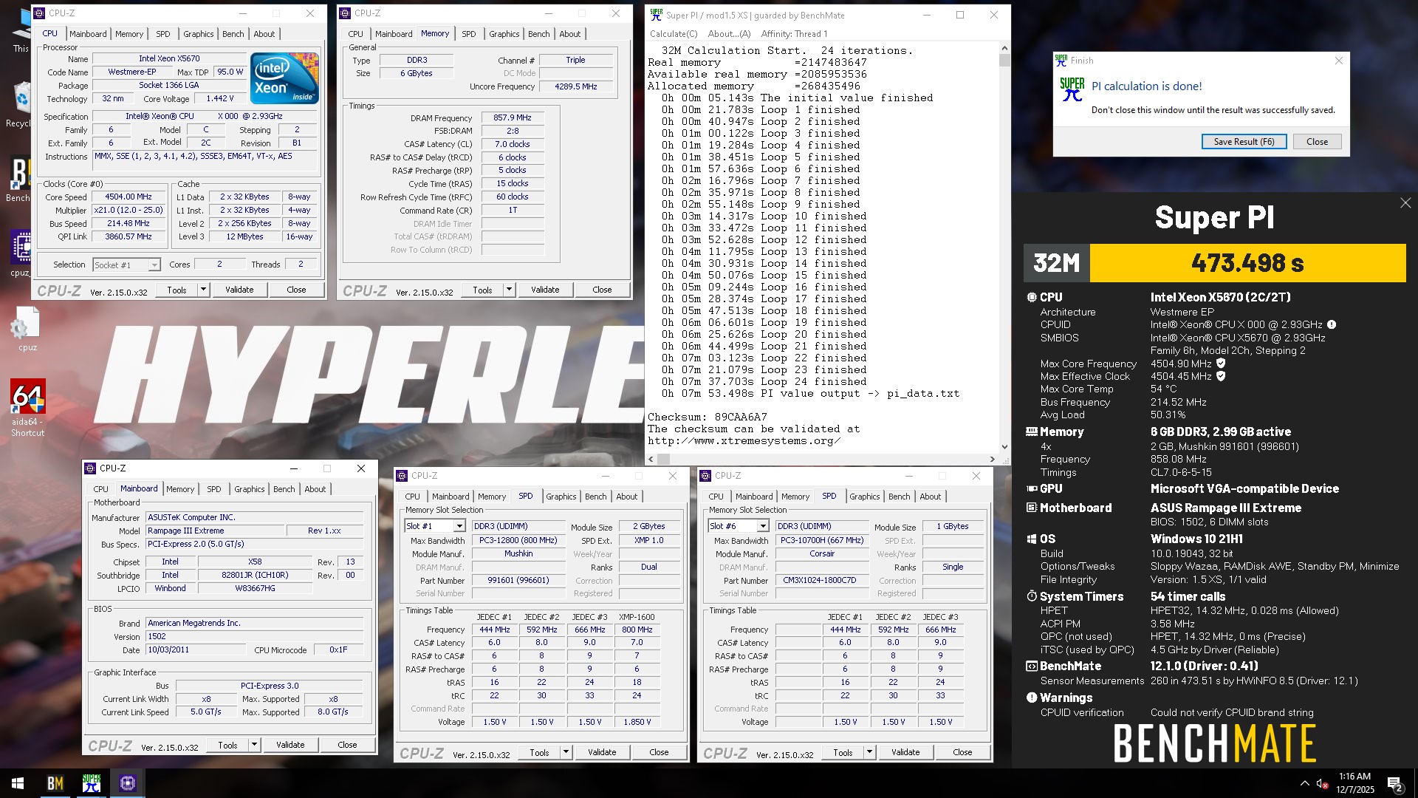Select the cpuz settings file desktop icon
This screenshot has width=1418, height=798.
pyautogui.click(x=27, y=330)
